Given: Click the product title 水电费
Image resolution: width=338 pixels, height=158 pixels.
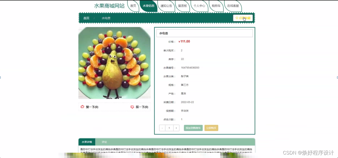Looking at the screenshot, I should (164, 33).
